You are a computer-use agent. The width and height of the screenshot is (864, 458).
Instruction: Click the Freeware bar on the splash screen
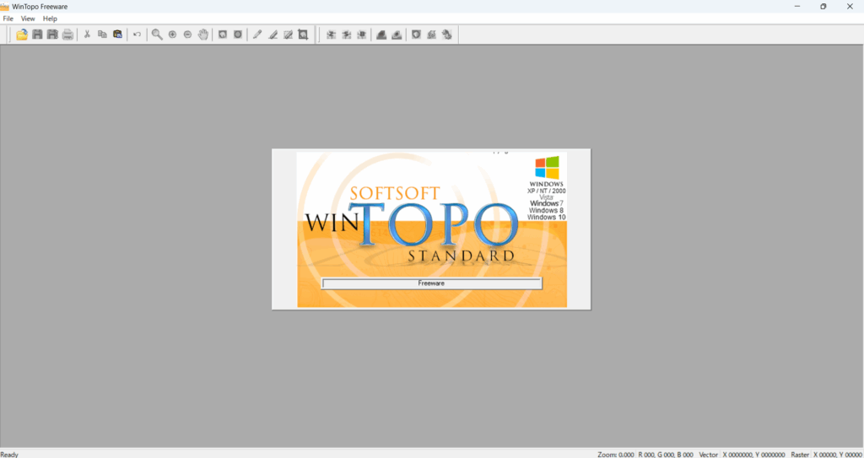click(431, 283)
